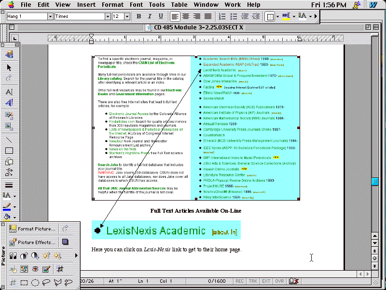Viewport: 386px width, 290px height.
Task: Click the spelling status icon in status bar
Action: click(x=294, y=281)
